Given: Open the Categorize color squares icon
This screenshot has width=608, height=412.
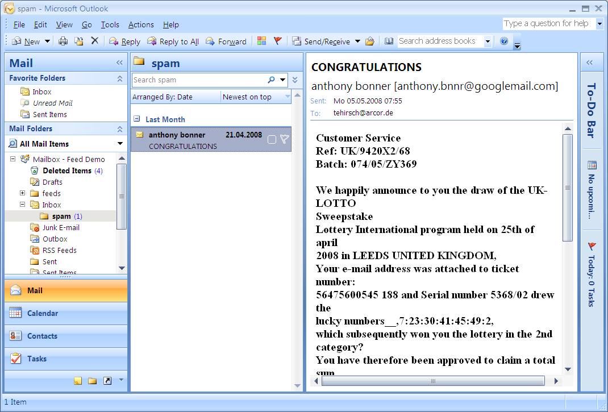Looking at the screenshot, I should [261, 41].
